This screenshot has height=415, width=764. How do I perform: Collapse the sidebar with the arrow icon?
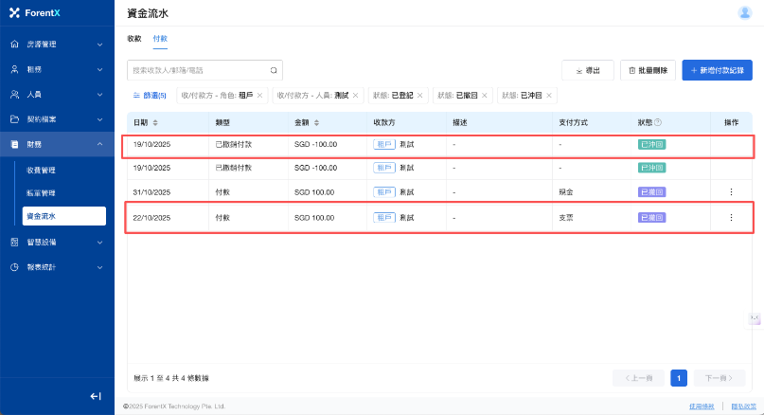pos(96,396)
